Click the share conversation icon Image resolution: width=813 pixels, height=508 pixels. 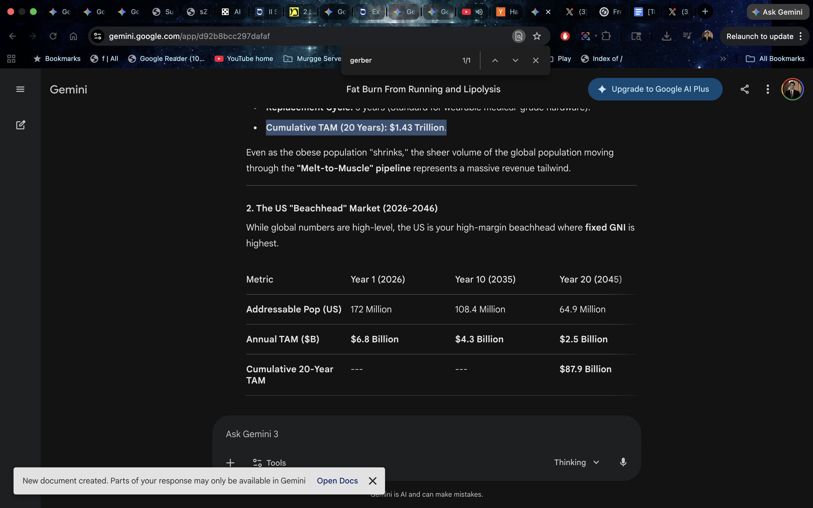[x=744, y=89]
